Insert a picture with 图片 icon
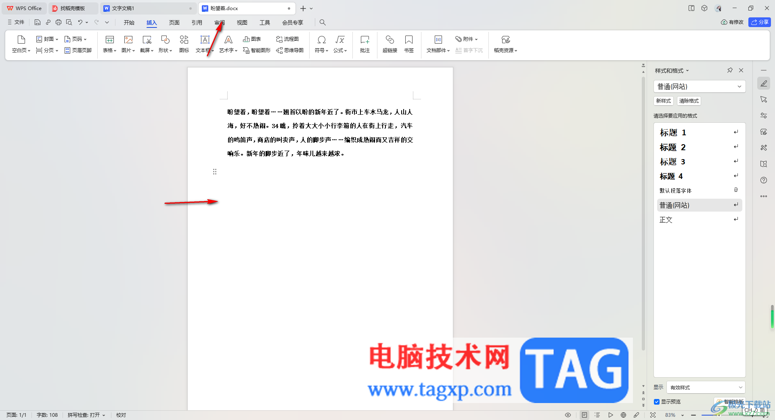 128,44
